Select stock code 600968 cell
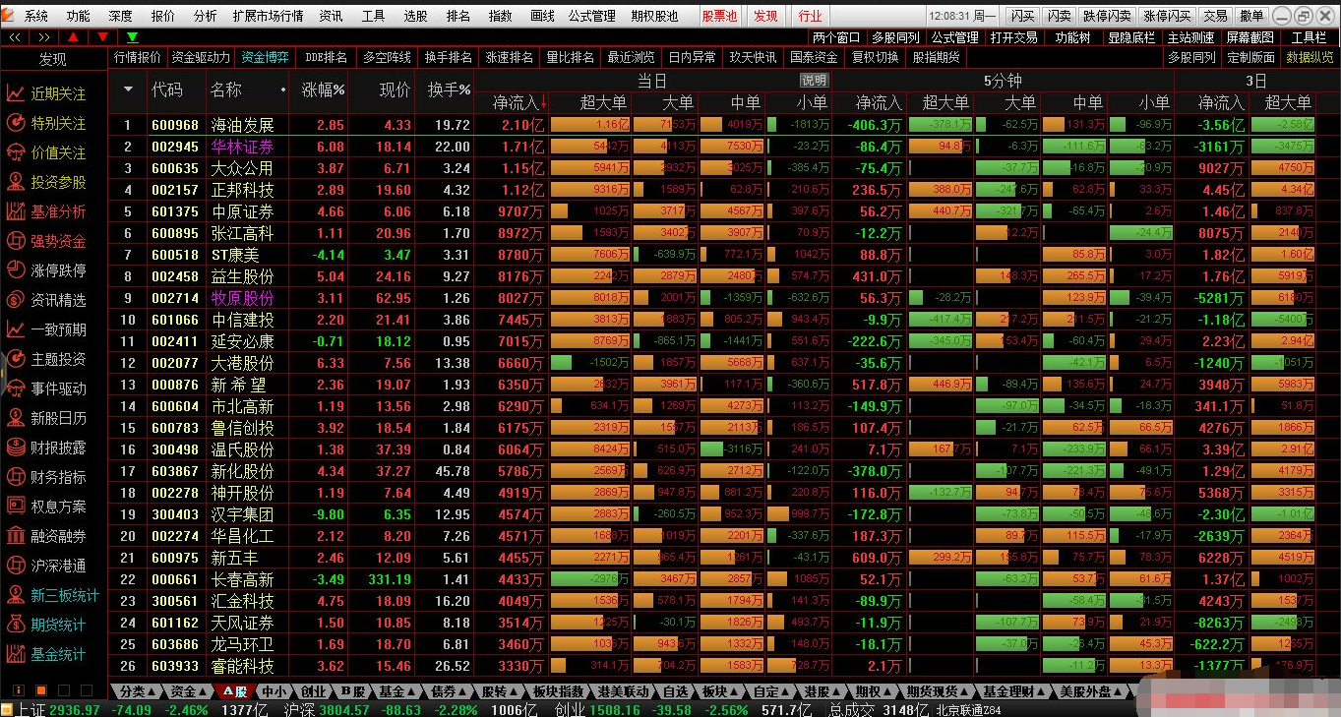Screen dimensions: 1341x717 coord(175,125)
